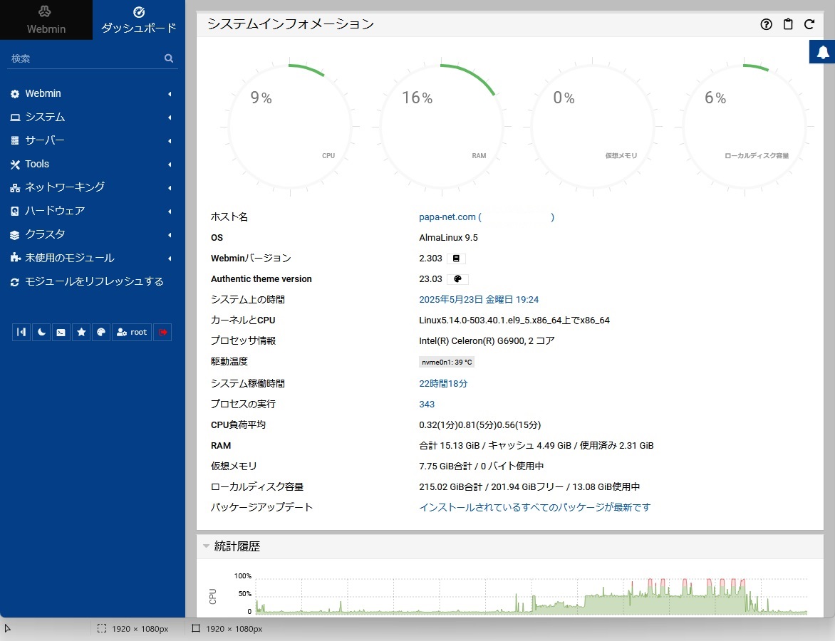Open the notifications bell
Screen dimensions: 835x641
tap(823, 52)
